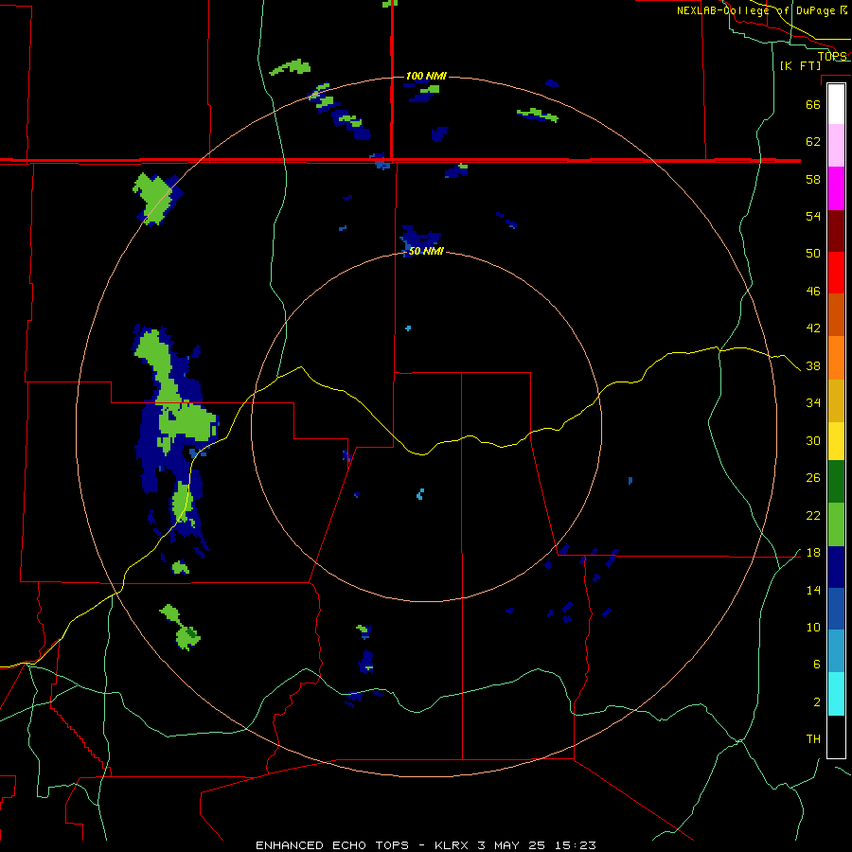This screenshot has width=852, height=852.
Task: Pick the bright red legend swatch
Action: click(x=836, y=273)
